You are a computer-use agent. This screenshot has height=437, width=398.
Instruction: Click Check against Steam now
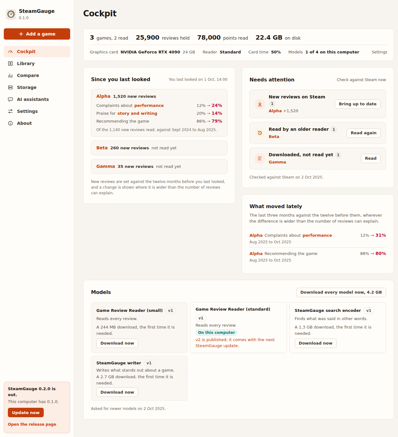point(361,80)
